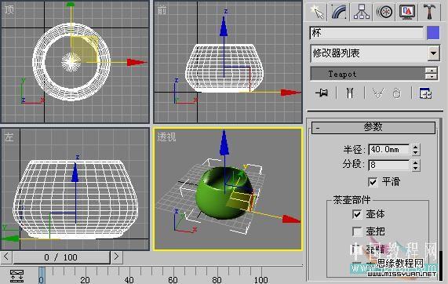Click the object name field 杯

(x=366, y=33)
